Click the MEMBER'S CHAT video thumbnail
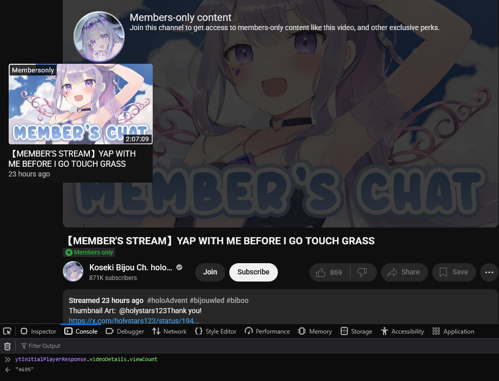 tap(81, 104)
